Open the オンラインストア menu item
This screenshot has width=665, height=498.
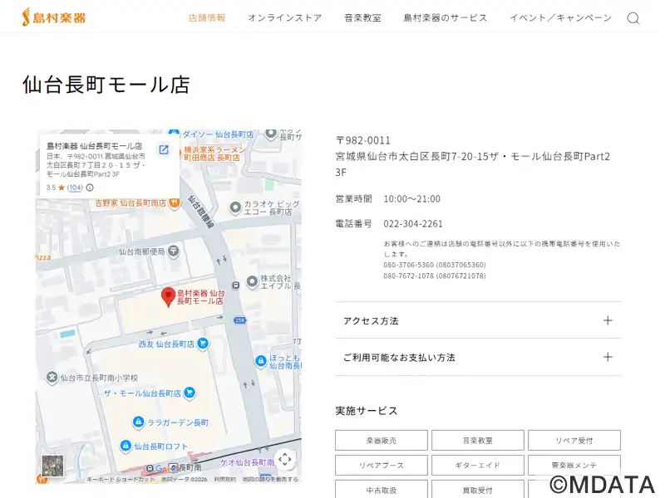tap(284, 17)
